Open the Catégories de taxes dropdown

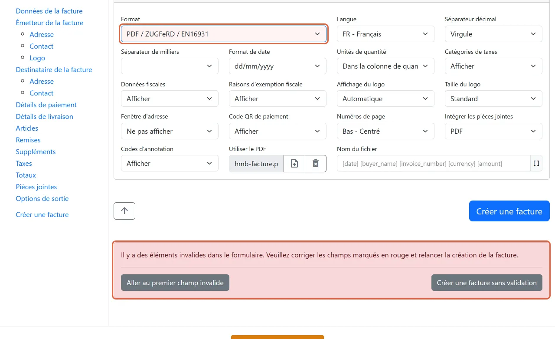point(493,66)
